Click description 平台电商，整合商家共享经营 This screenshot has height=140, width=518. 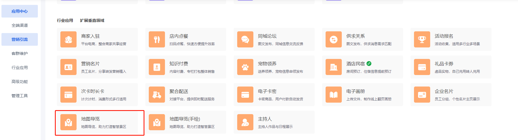(104, 44)
